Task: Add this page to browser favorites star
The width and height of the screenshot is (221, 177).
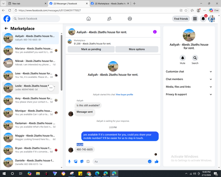Action: tap(186, 10)
